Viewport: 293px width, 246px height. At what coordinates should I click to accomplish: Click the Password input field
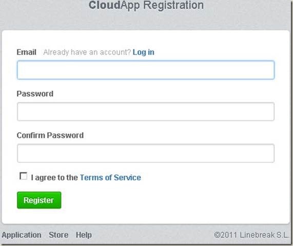point(146,111)
